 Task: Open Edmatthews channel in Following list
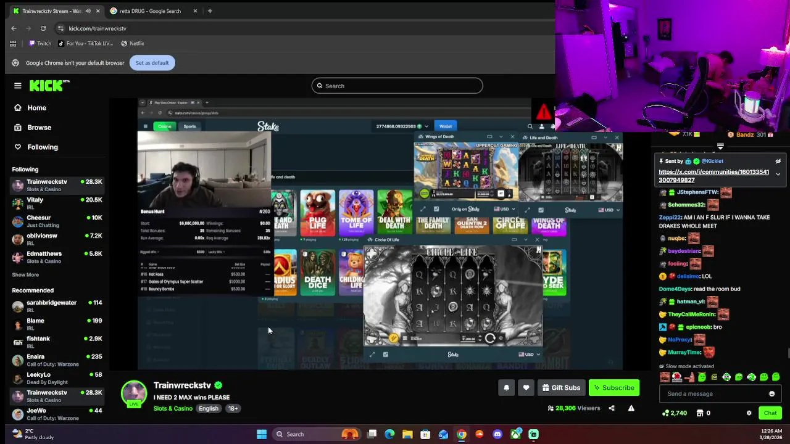click(x=57, y=257)
